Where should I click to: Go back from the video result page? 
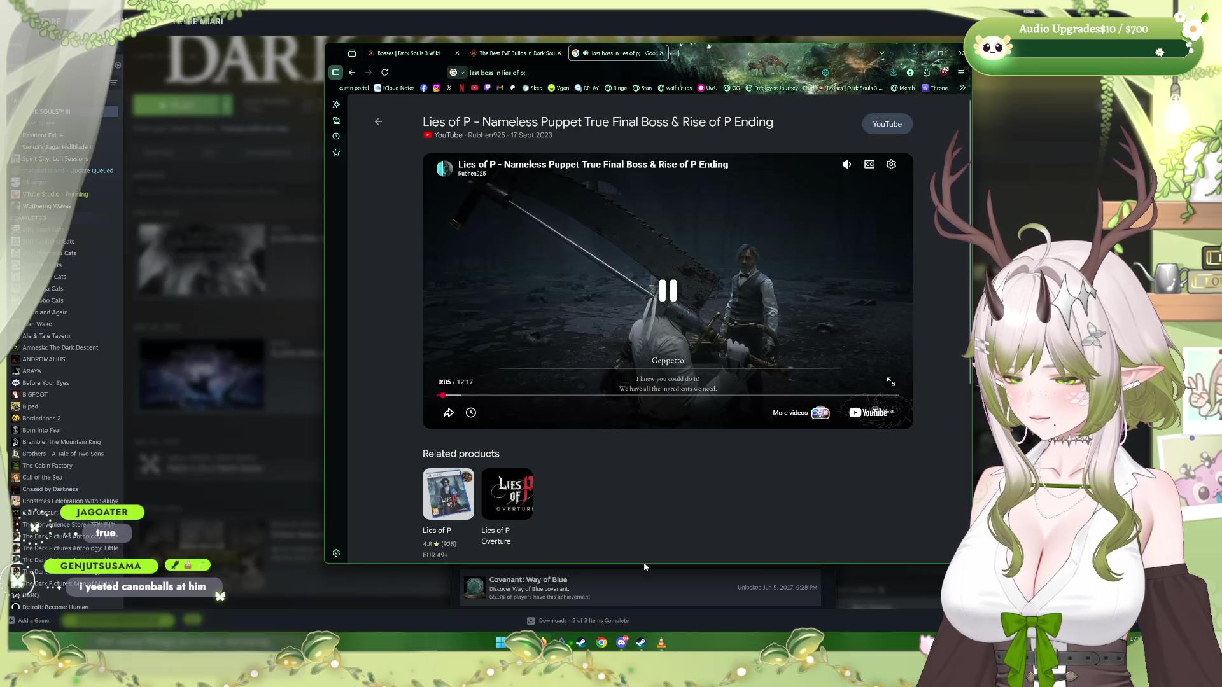tap(378, 121)
